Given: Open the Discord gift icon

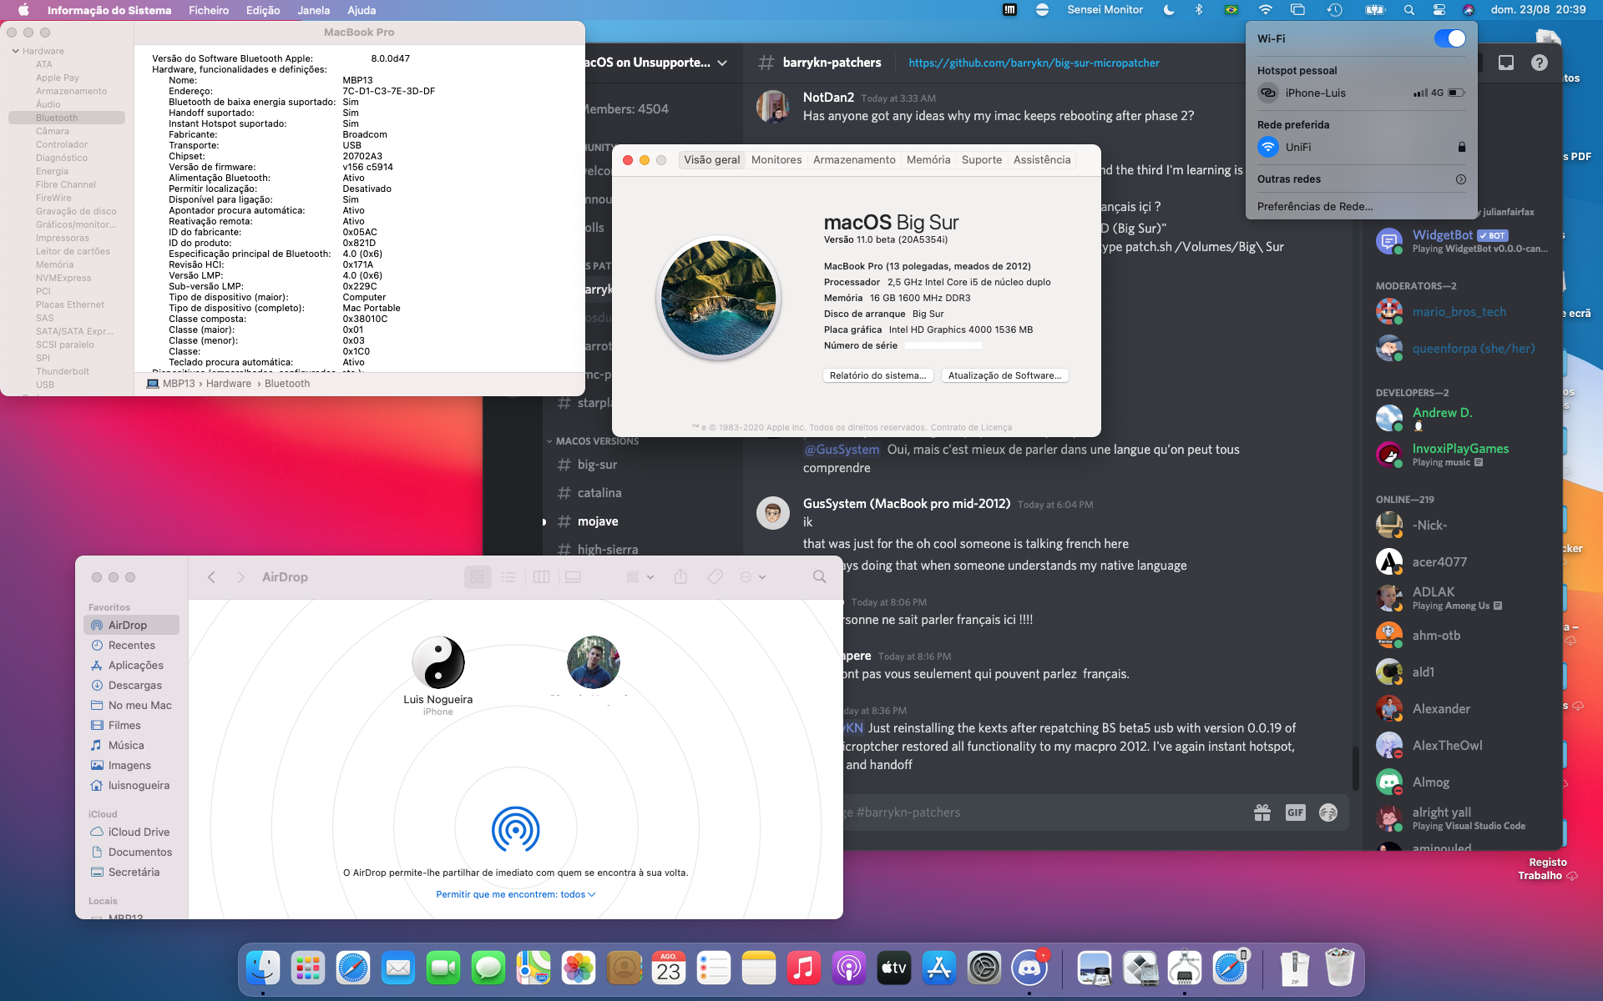Looking at the screenshot, I should coord(1262,812).
